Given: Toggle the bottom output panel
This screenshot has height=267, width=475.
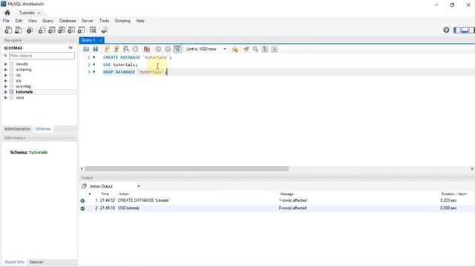Looking at the screenshot, I should tap(465, 30).
